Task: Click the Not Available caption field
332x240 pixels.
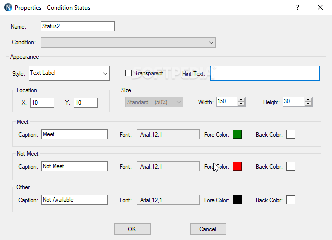Action: pyautogui.click(x=74, y=200)
